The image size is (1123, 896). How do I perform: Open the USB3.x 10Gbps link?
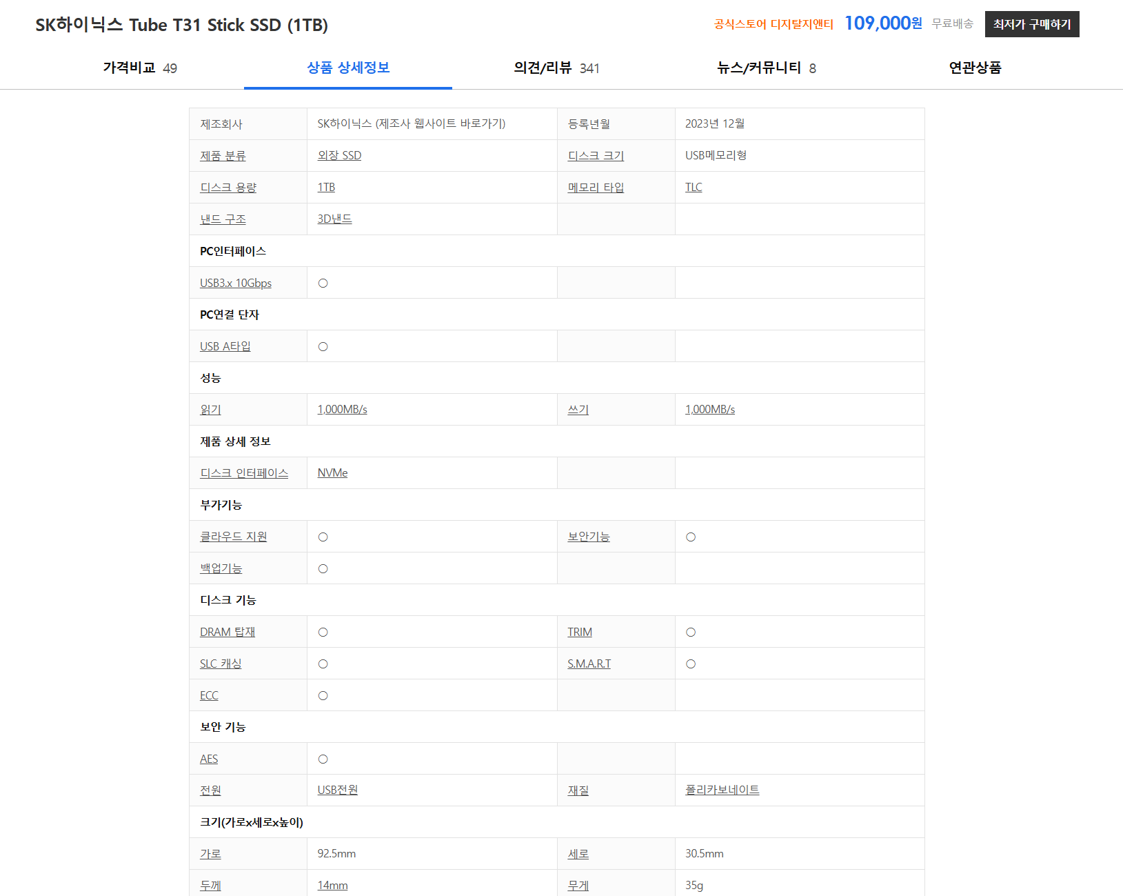coord(236,283)
